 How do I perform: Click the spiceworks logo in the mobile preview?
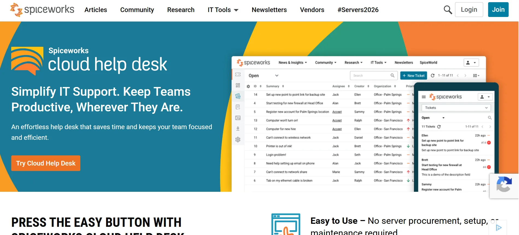click(x=445, y=97)
